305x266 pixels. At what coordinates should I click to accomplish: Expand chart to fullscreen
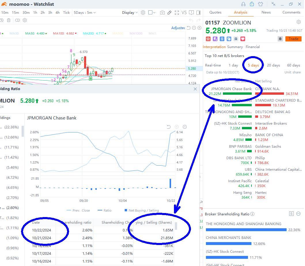177,13
